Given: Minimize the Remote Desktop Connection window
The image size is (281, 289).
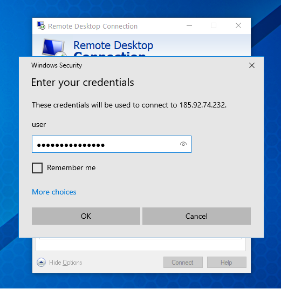Looking at the screenshot, I should coord(189,25).
